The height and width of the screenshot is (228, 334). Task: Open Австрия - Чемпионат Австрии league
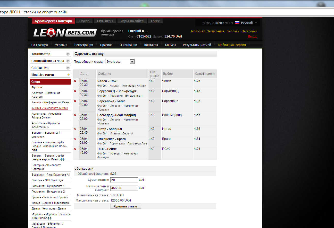(46, 95)
